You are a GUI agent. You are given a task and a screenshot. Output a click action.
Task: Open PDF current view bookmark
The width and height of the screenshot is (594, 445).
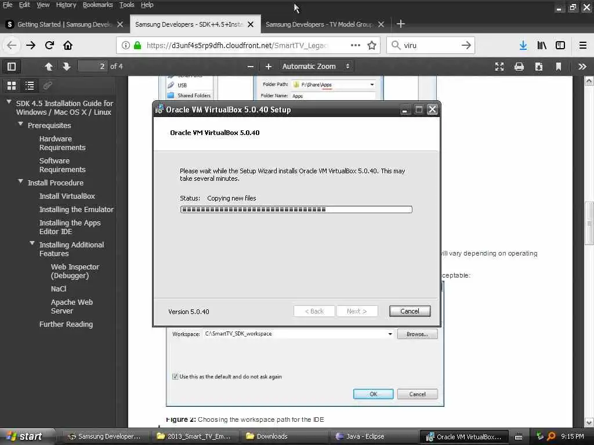559,67
